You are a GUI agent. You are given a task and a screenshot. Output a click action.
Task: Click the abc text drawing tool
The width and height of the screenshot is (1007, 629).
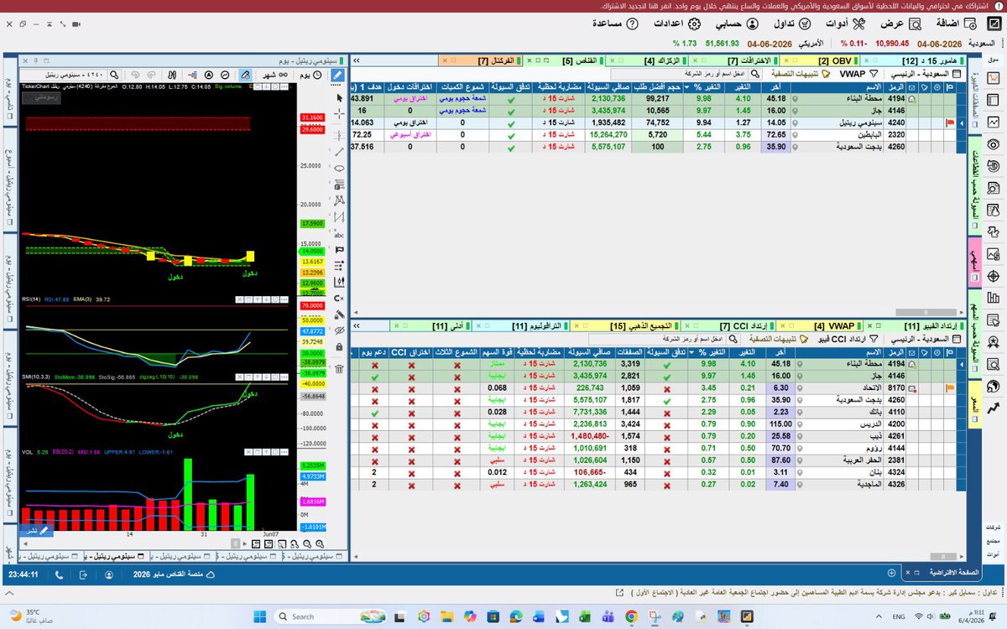338,236
